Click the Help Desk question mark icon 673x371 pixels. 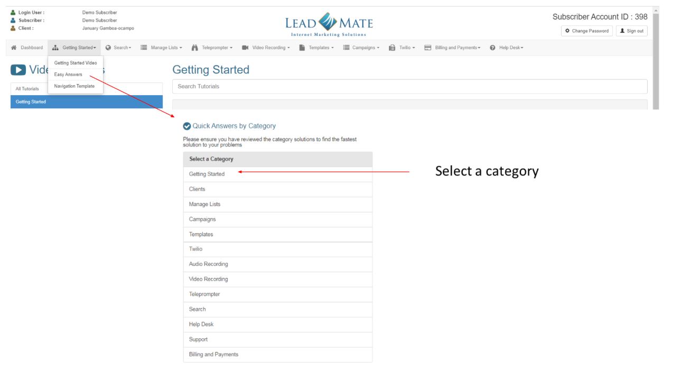(x=492, y=48)
